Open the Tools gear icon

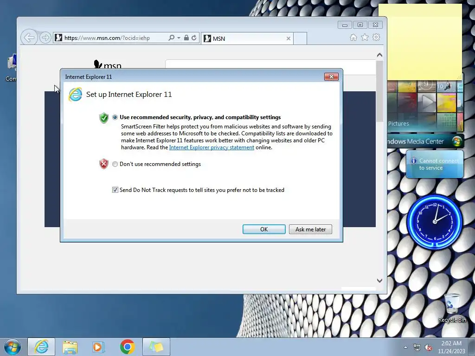(376, 37)
